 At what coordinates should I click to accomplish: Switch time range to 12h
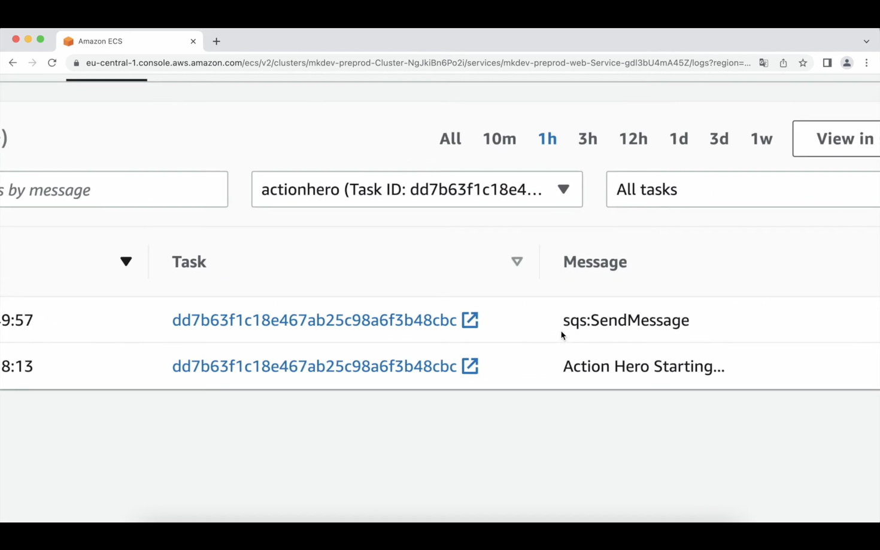(x=633, y=139)
